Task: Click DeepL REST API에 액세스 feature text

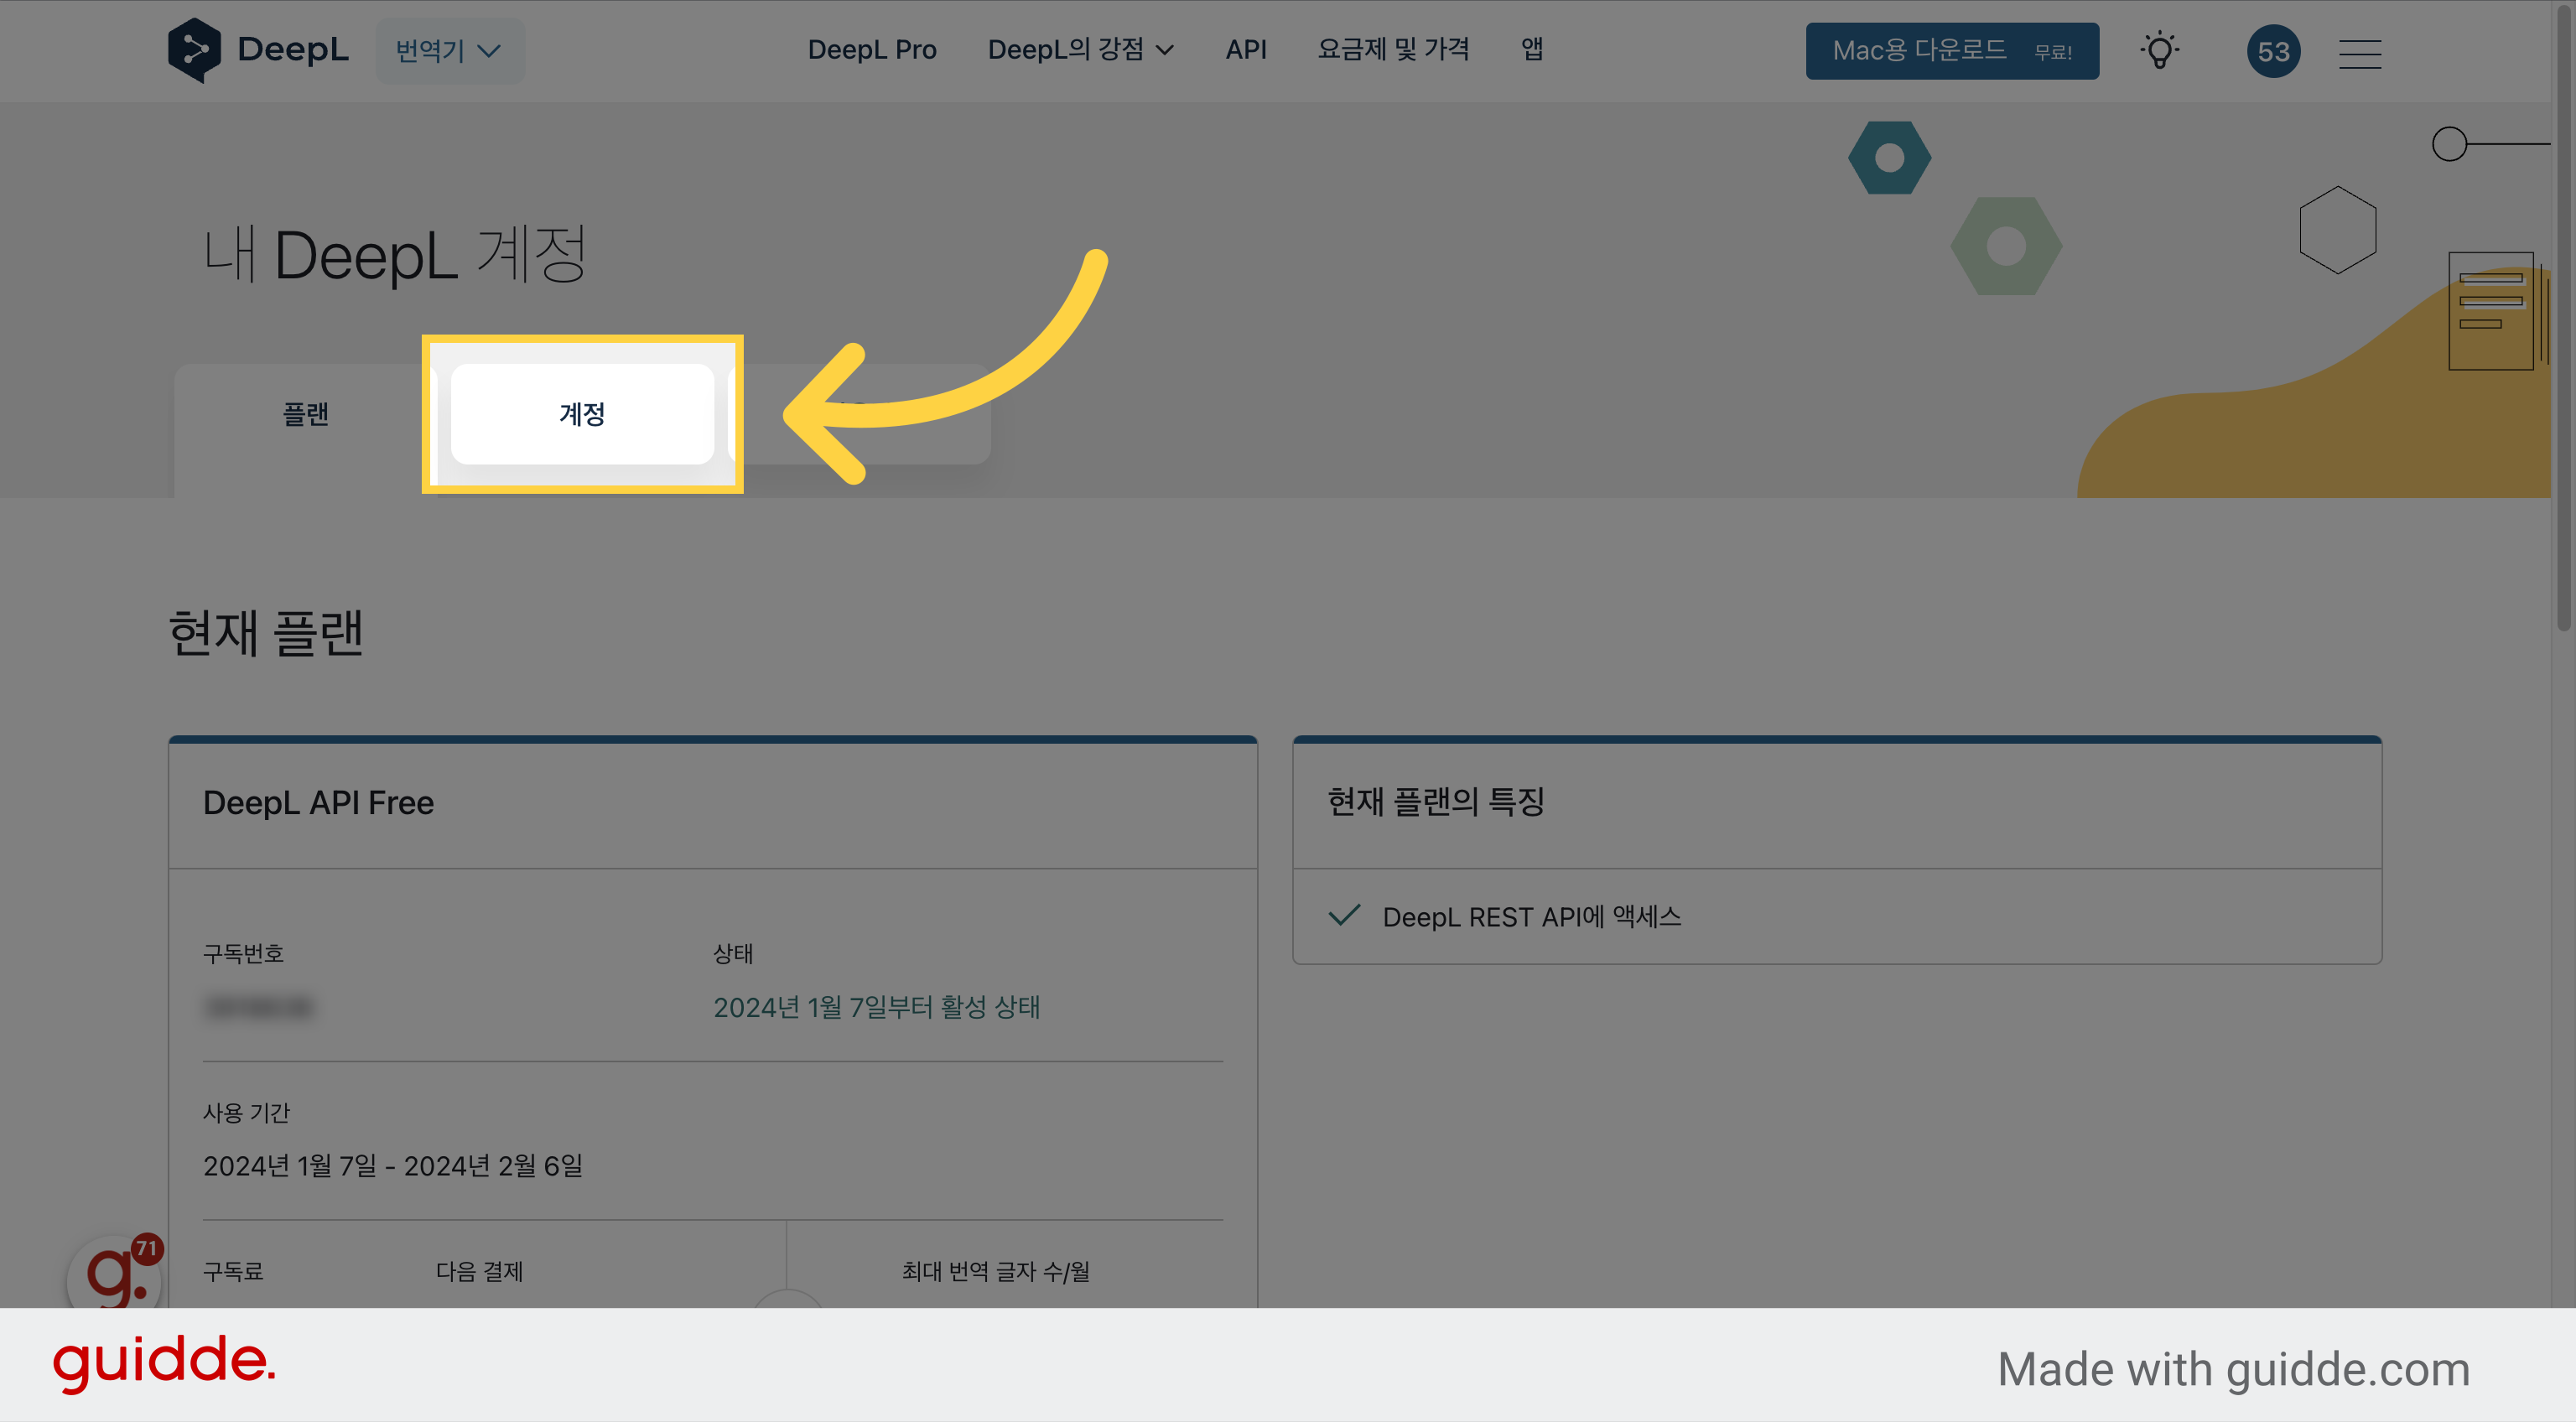Action: (1532, 917)
